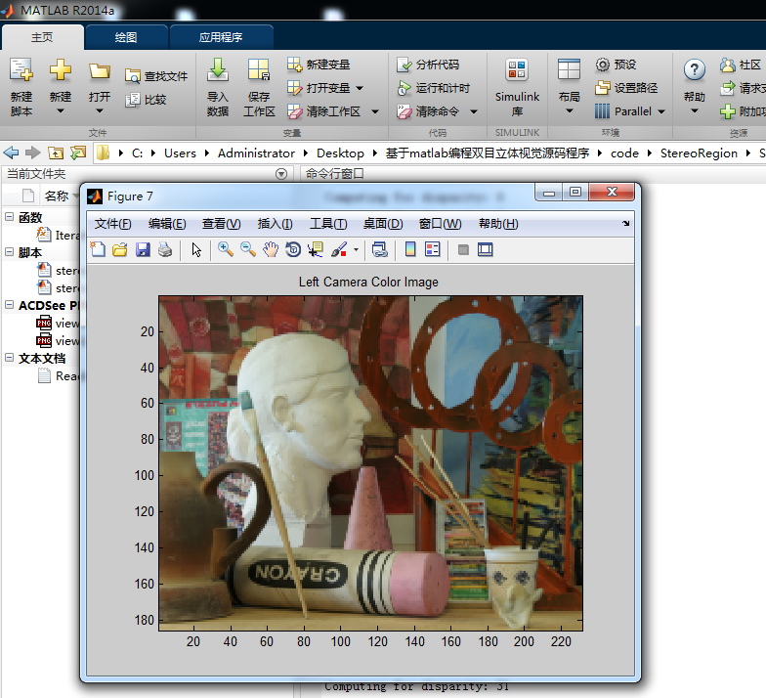Screen dimensions: 766x698
Task: Click the Open File icon in Figure 7 toolbar
Action: coord(119,249)
